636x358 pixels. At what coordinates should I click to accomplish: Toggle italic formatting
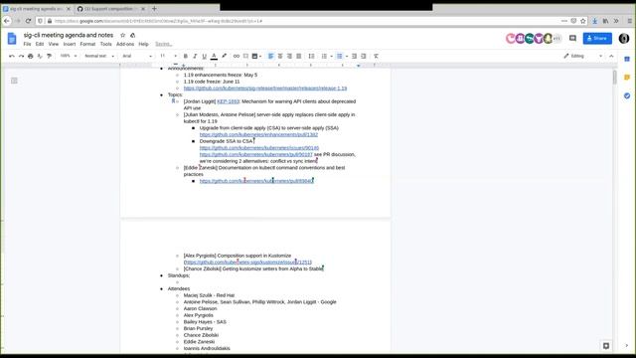[x=195, y=56]
